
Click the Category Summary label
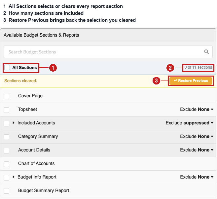(38, 137)
